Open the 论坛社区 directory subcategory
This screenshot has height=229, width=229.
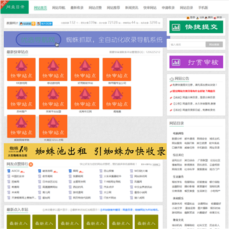click(214, 160)
